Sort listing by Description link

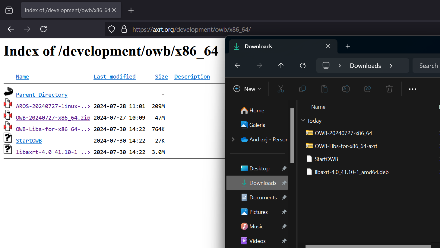click(192, 77)
